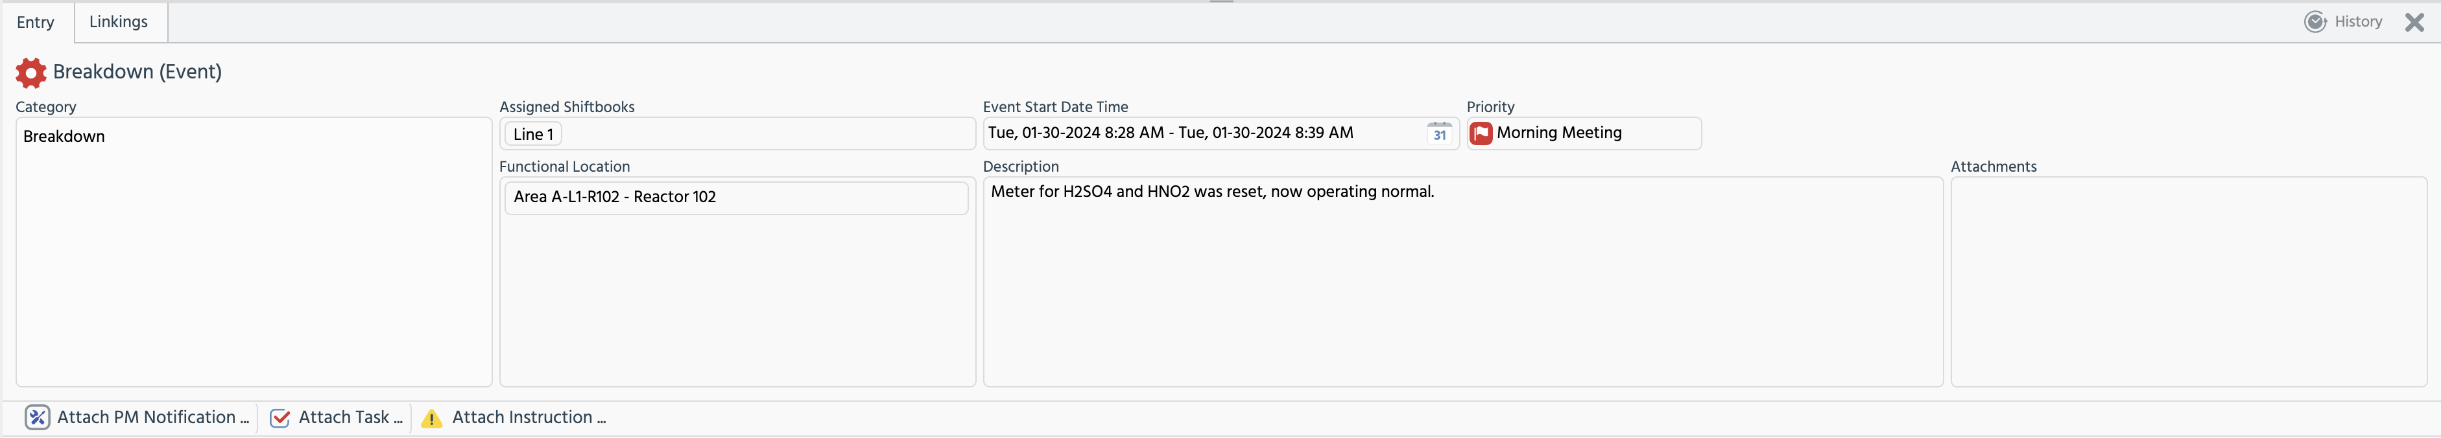Click the History link text

tap(2357, 22)
